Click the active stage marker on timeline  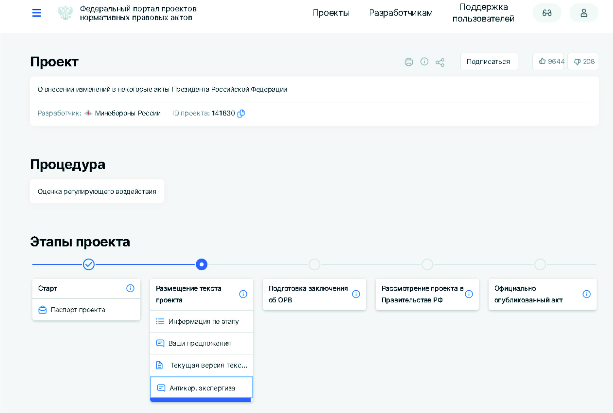point(201,264)
